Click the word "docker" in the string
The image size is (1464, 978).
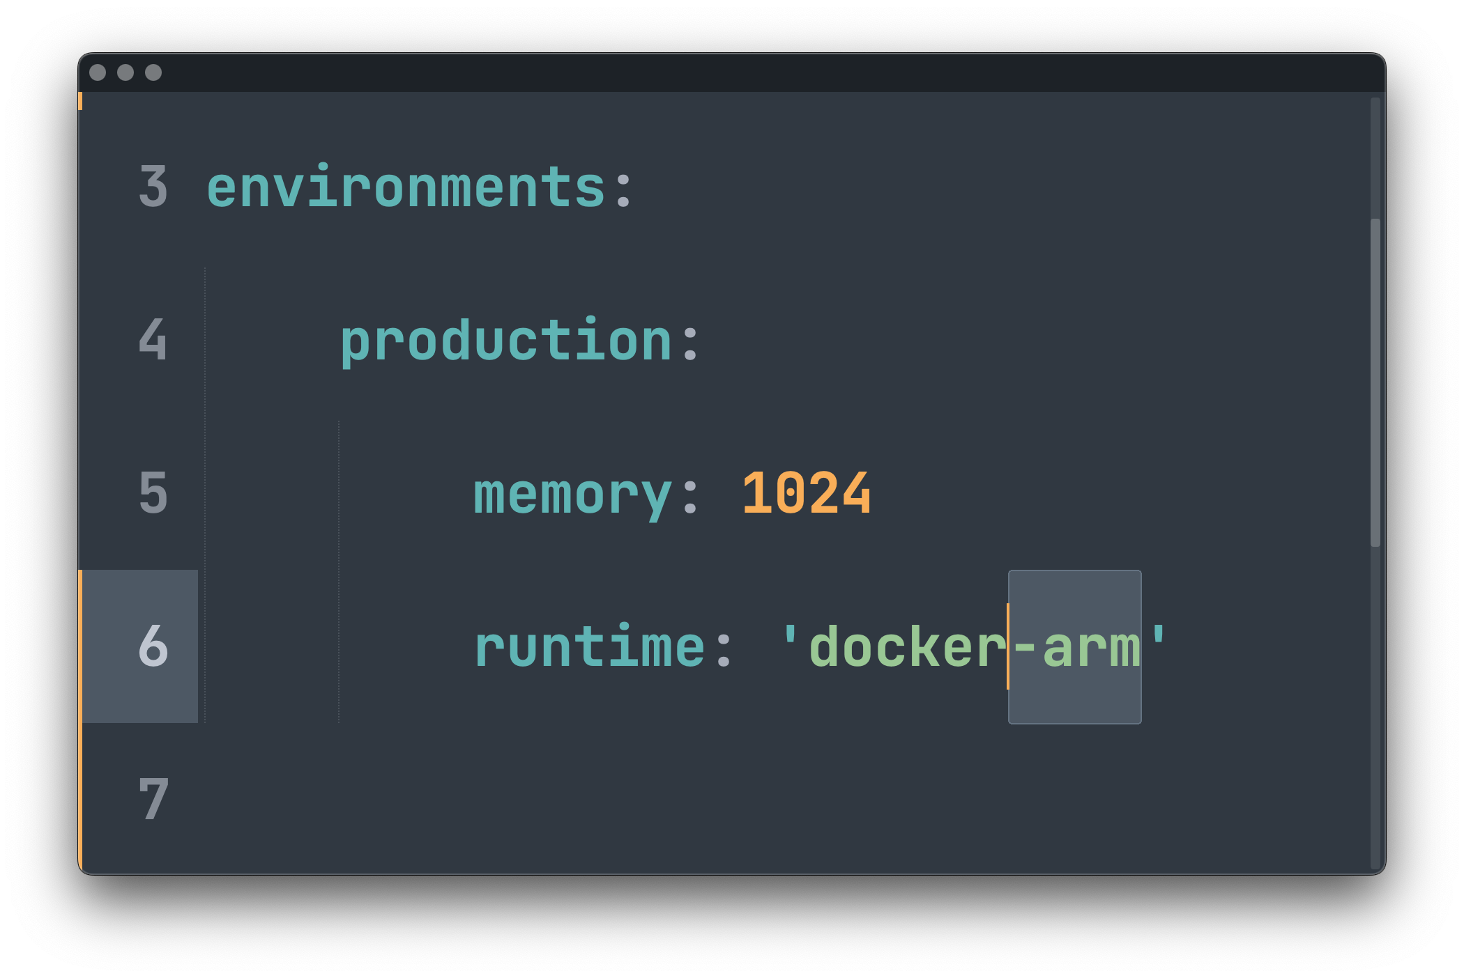point(906,648)
